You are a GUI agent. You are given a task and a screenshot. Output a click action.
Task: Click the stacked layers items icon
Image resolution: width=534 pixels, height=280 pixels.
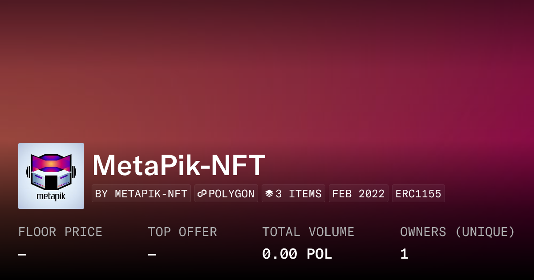[269, 194]
